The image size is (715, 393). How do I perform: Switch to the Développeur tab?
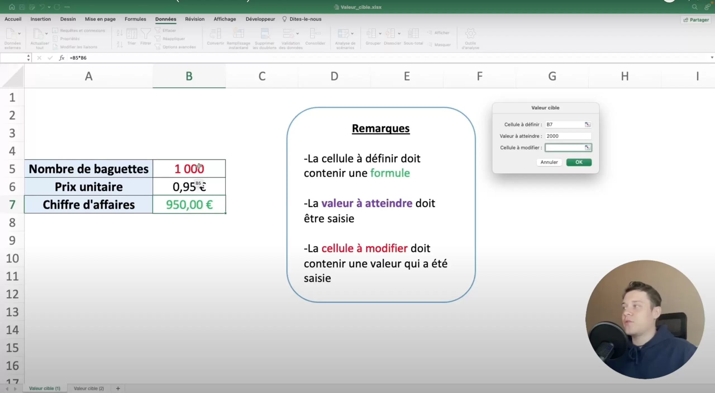260,19
